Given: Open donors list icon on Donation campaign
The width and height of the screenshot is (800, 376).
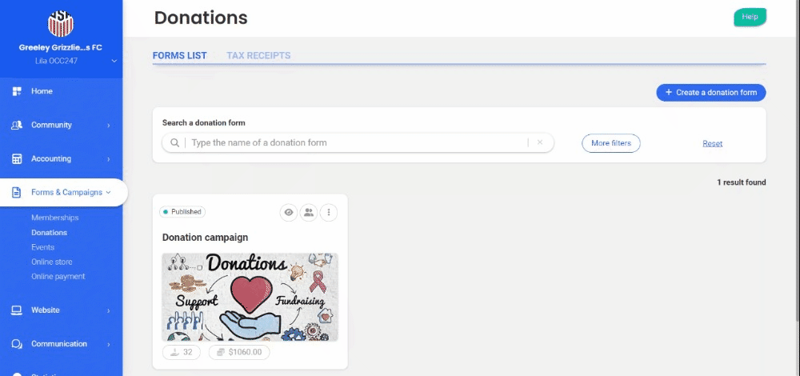Looking at the screenshot, I should [x=309, y=212].
